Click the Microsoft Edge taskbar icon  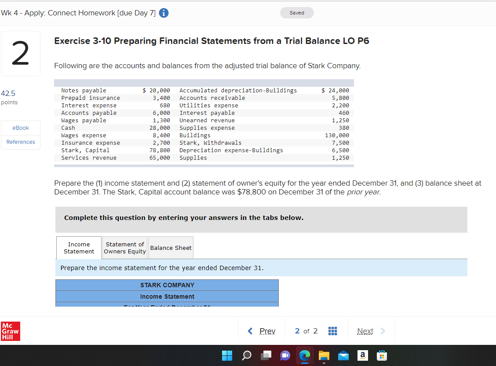coord(305,355)
